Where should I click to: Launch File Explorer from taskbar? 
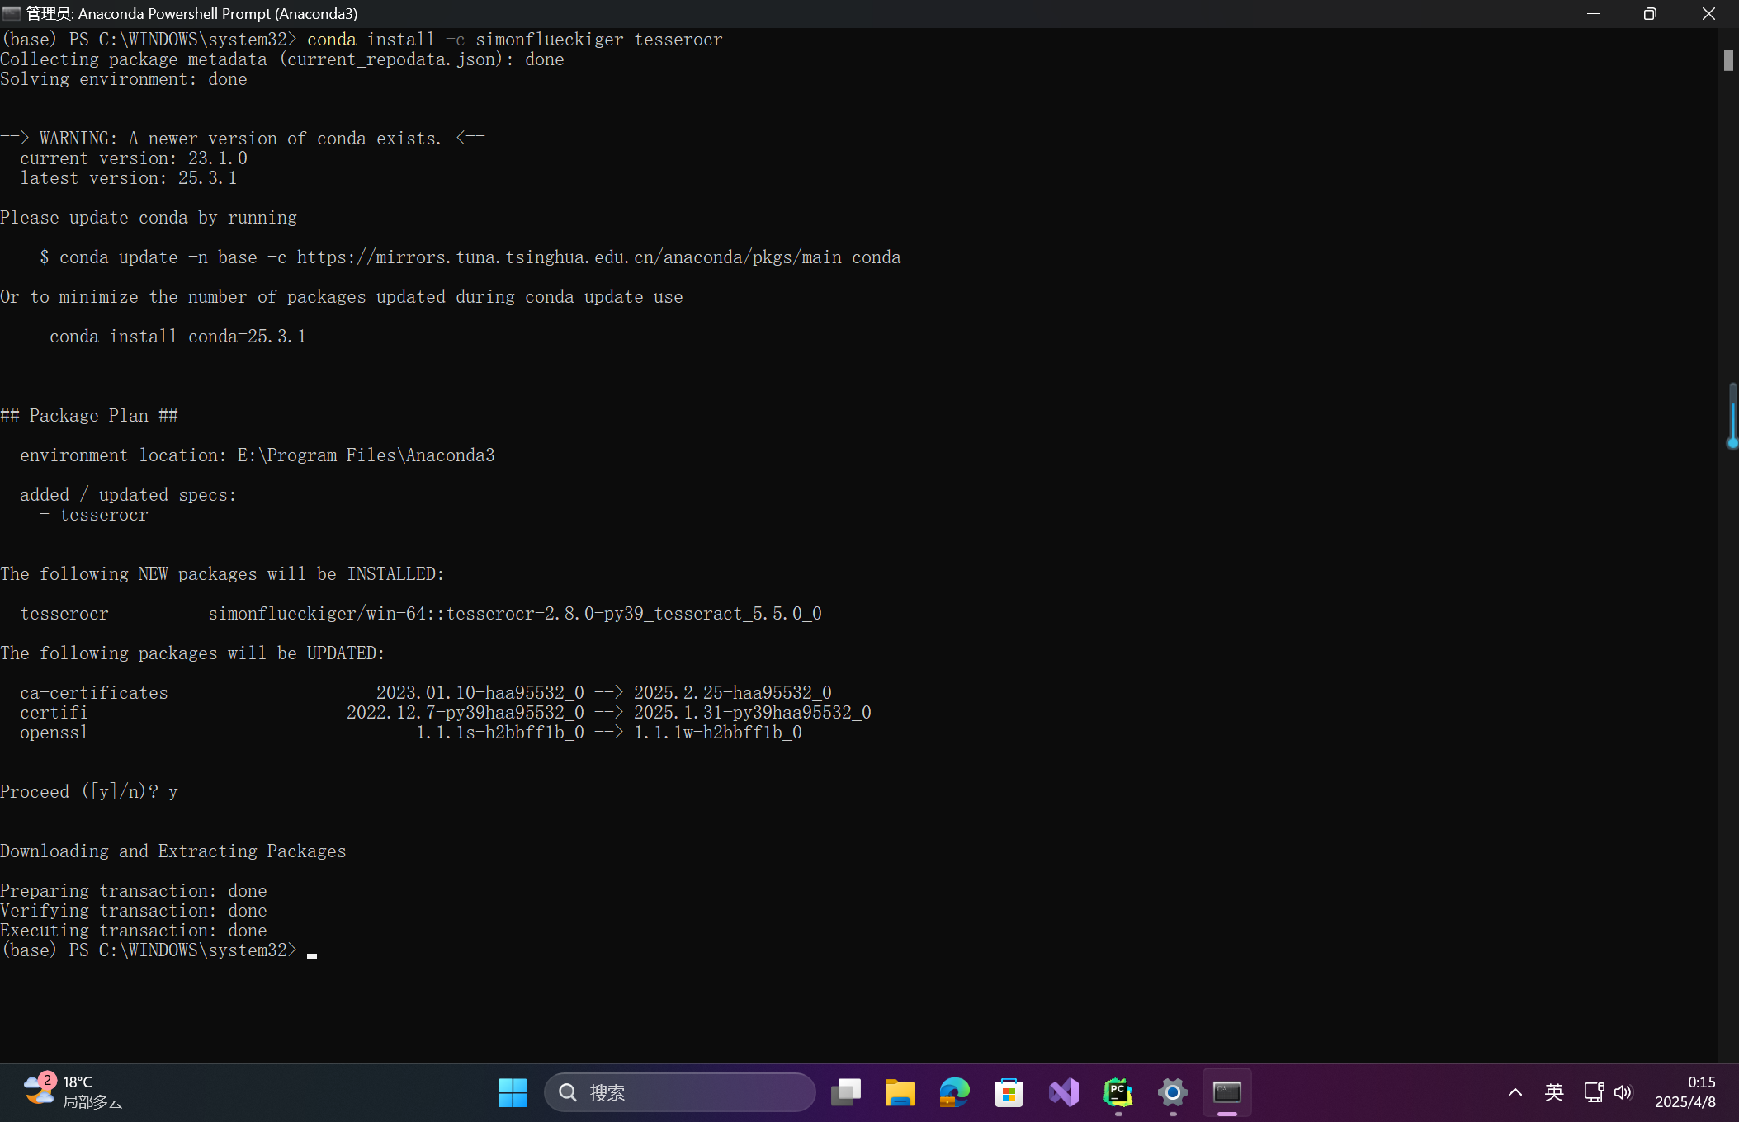click(x=900, y=1092)
